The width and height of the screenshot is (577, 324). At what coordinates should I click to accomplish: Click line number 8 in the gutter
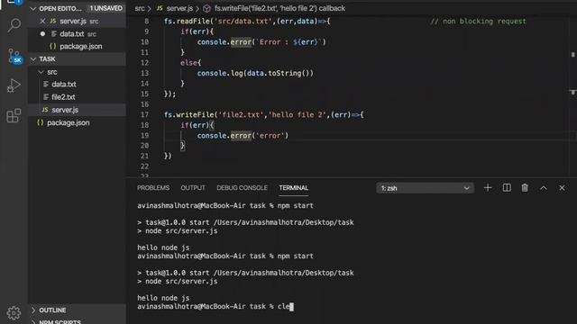[x=146, y=21]
